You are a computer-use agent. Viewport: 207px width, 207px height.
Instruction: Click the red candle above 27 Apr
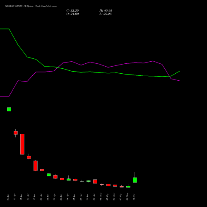[75, 180]
